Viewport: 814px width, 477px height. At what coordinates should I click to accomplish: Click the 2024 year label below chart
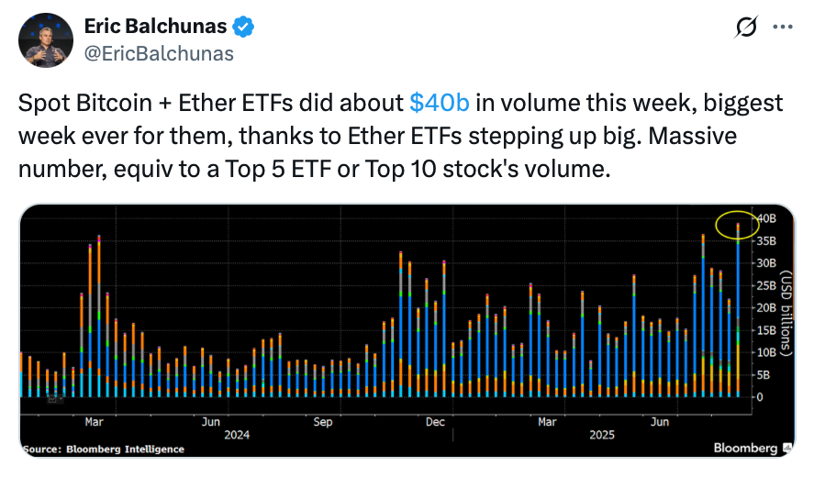(x=236, y=435)
